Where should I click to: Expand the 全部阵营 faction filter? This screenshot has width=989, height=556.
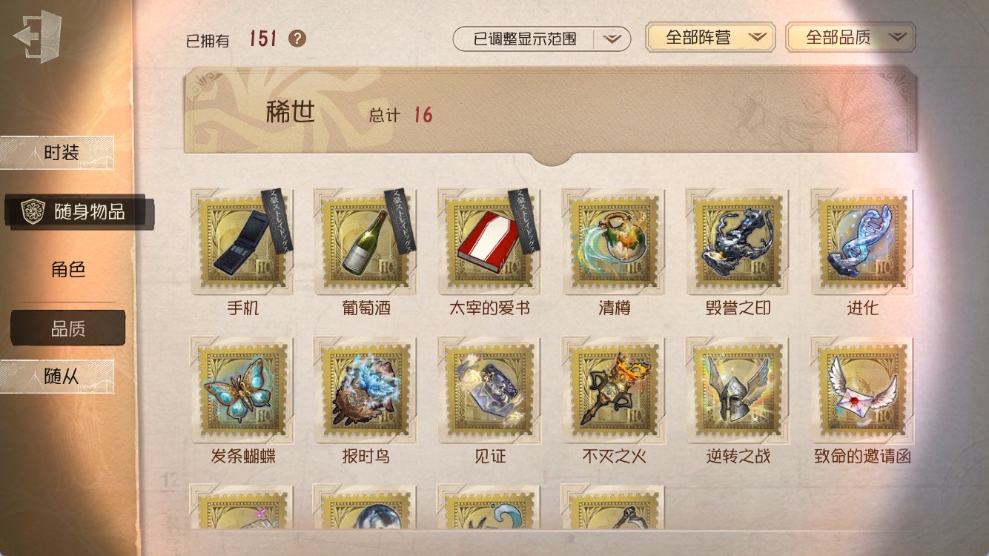pos(710,37)
